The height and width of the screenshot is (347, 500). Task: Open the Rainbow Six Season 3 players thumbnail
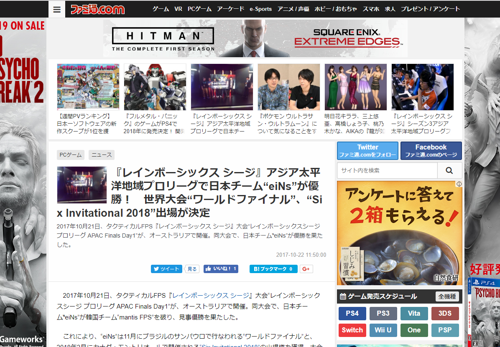(x=423, y=87)
